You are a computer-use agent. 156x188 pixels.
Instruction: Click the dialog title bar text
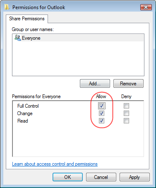38,7
